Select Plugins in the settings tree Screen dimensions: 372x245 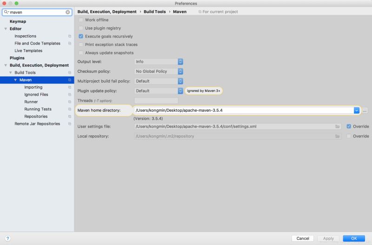(x=17, y=58)
